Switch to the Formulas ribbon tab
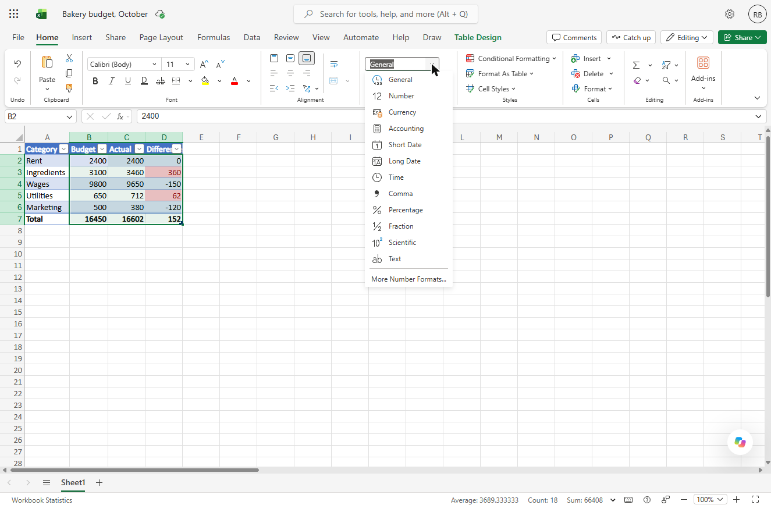Screen dimensions: 771x505 214,37
